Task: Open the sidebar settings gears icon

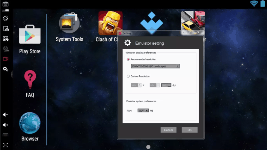Action: tap(5, 69)
